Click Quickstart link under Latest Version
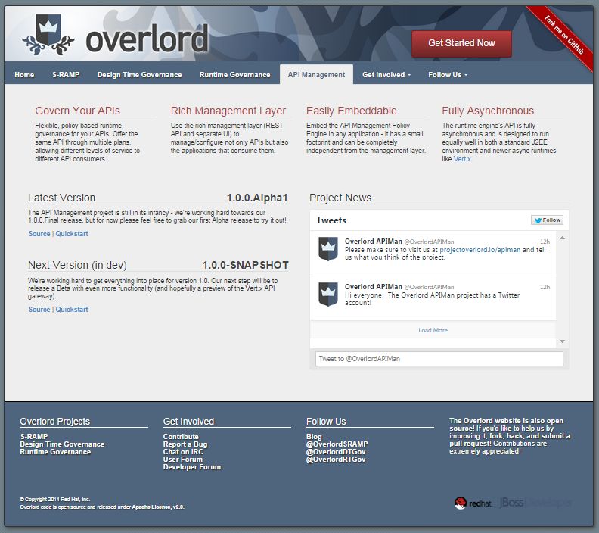 (x=72, y=234)
